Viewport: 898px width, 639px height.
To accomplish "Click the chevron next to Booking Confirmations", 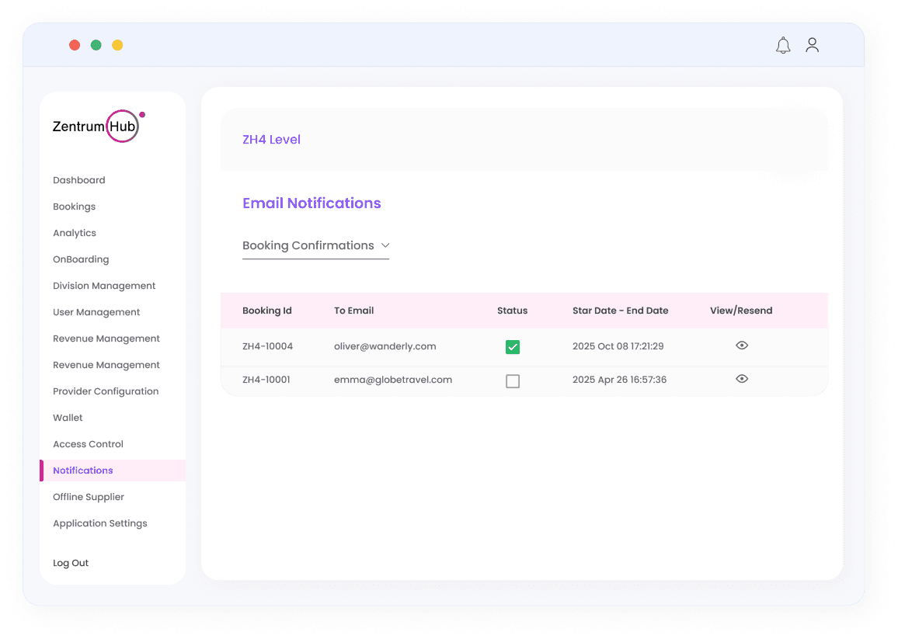I will (x=385, y=245).
